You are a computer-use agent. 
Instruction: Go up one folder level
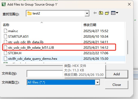click(x=101, y=13)
